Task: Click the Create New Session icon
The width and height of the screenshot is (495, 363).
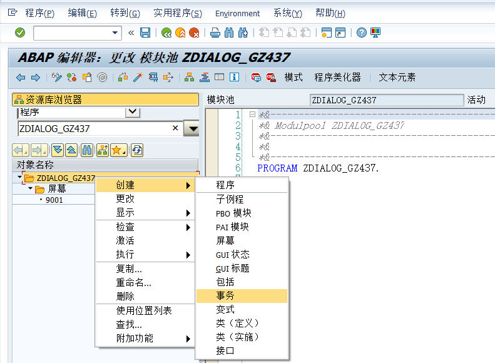Action: 327,33
